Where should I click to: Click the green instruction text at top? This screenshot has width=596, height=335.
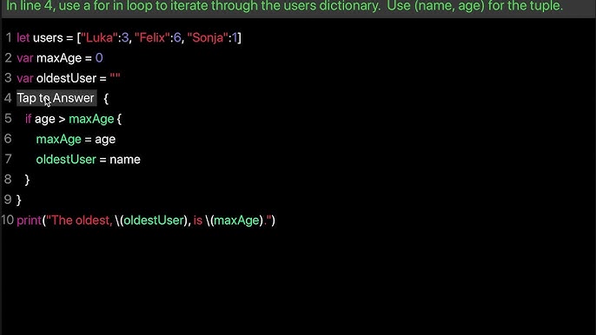284,6
